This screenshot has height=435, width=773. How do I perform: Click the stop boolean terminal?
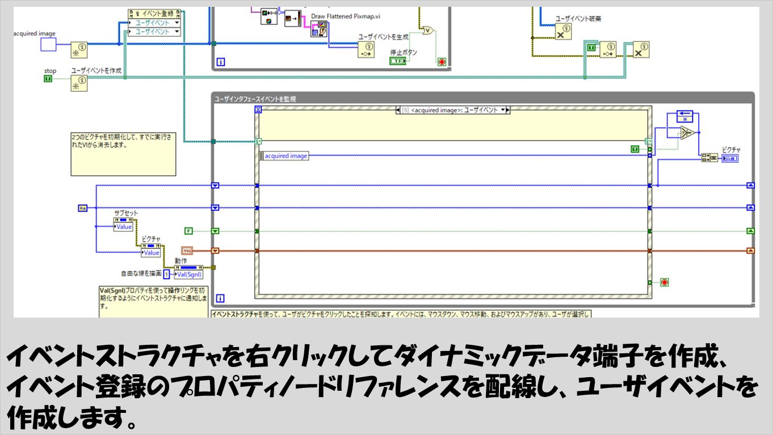coord(48,79)
